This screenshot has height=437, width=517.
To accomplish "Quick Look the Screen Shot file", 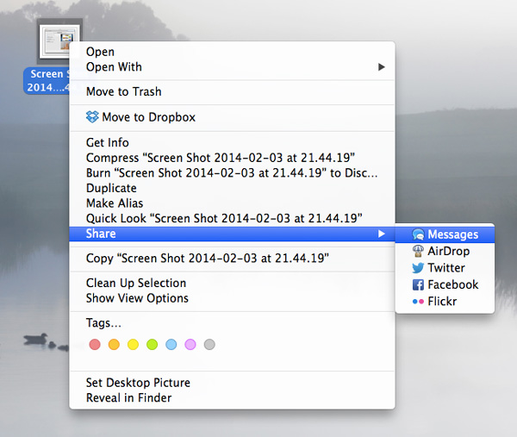I will [x=232, y=218].
